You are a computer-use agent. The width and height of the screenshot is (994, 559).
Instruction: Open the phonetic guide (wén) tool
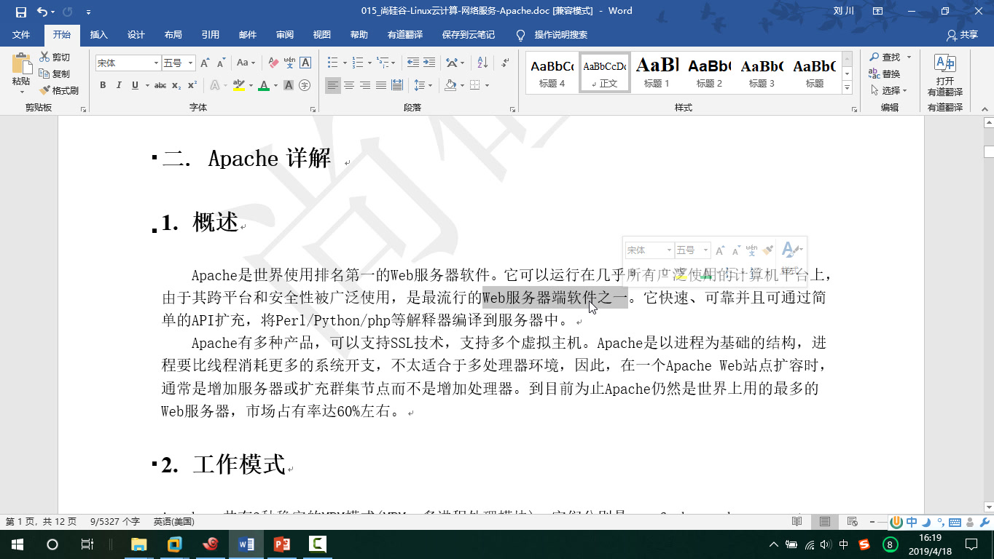[289, 63]
